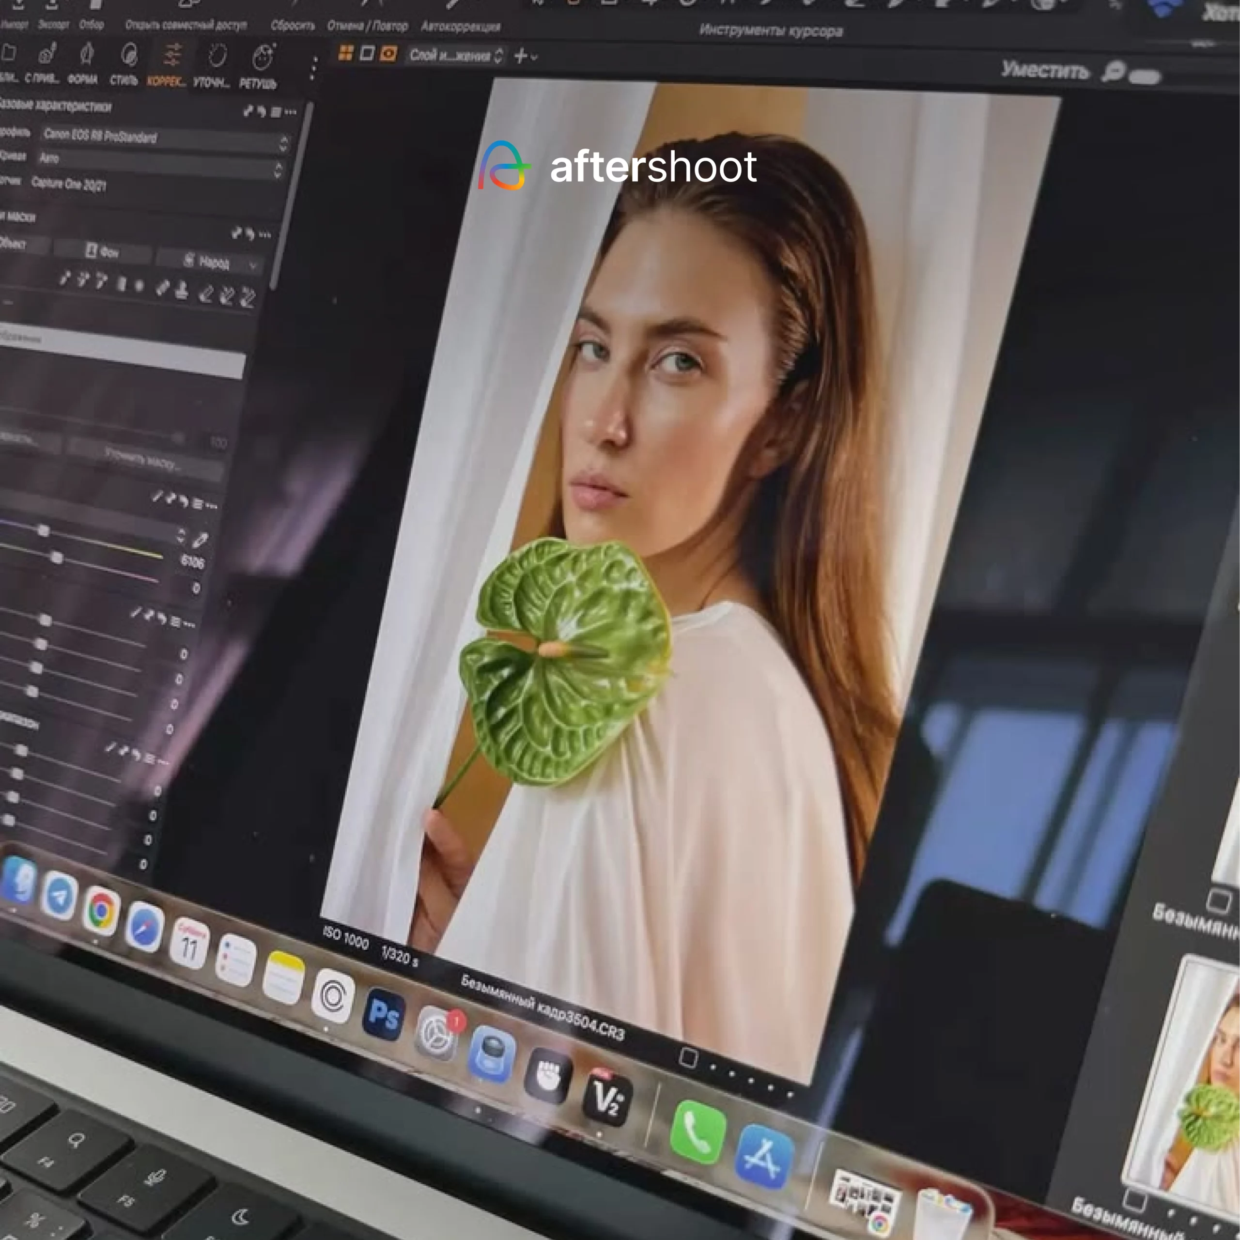Open Google Chrome from the dock
This screenshot has height=1240, width=1240.
pyautogui.click(x=101, y=912)
